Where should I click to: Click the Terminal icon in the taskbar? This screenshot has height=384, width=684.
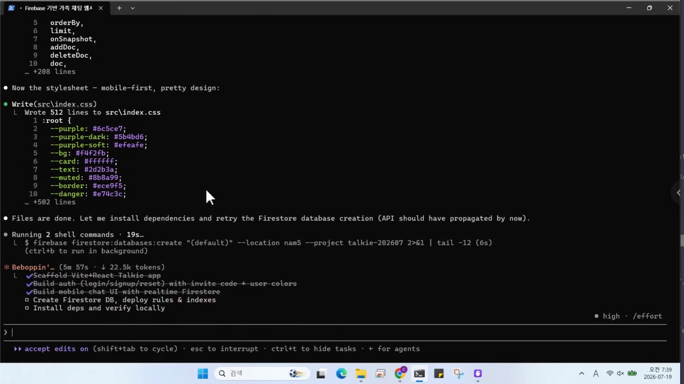pos(419,374)
